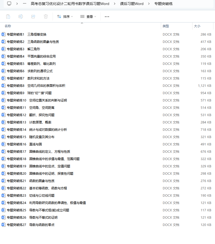The image size is (215, 244).
Task: Select file 专题突破练24 利用导数研究函数的单调性、极值与最值
Action: [x=46, y=203]
